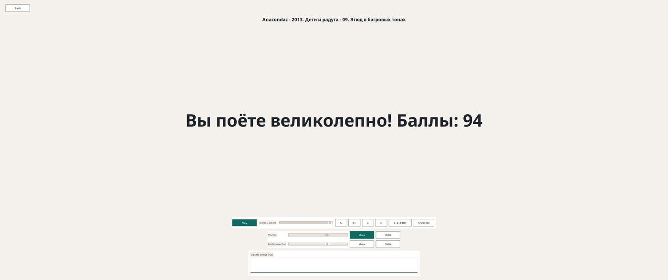Click the Instrumental volume slider
Viewport: 668px width, 280px height.
coord(318,244)
